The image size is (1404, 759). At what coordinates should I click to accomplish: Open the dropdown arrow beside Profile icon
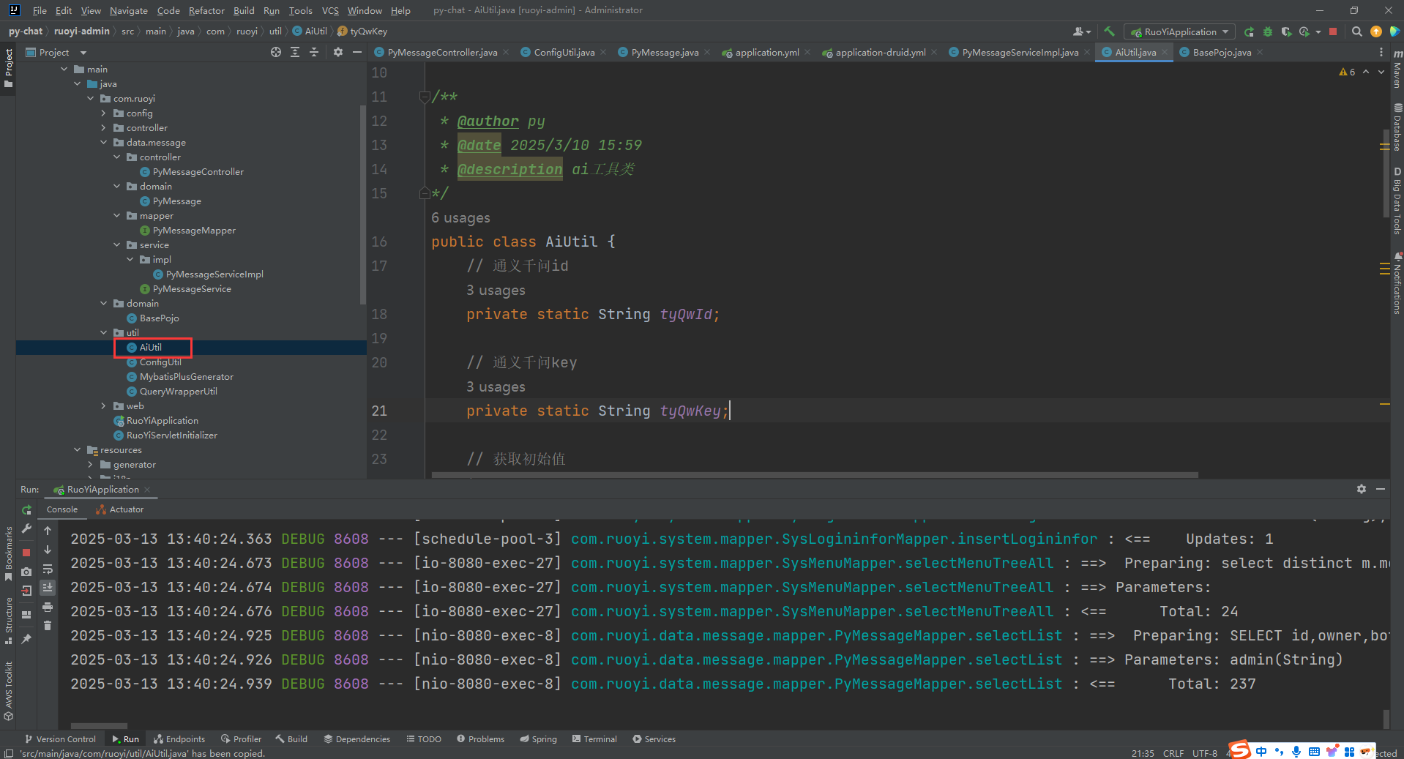[x=1318, y=31]
